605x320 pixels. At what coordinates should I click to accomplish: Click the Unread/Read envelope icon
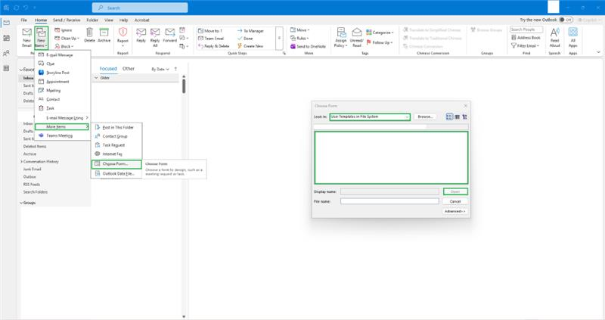pyautogui.click(x=356, y=33)
